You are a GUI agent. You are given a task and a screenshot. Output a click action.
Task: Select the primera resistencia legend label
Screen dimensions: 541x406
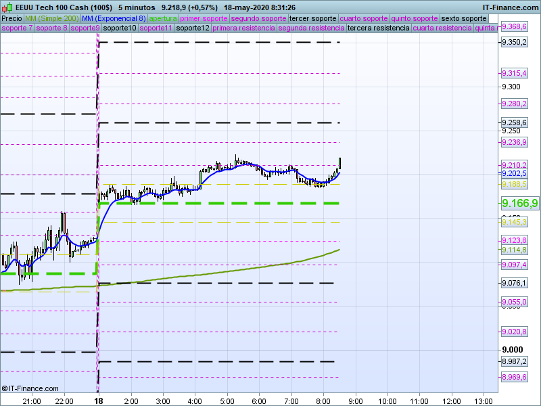243,28
